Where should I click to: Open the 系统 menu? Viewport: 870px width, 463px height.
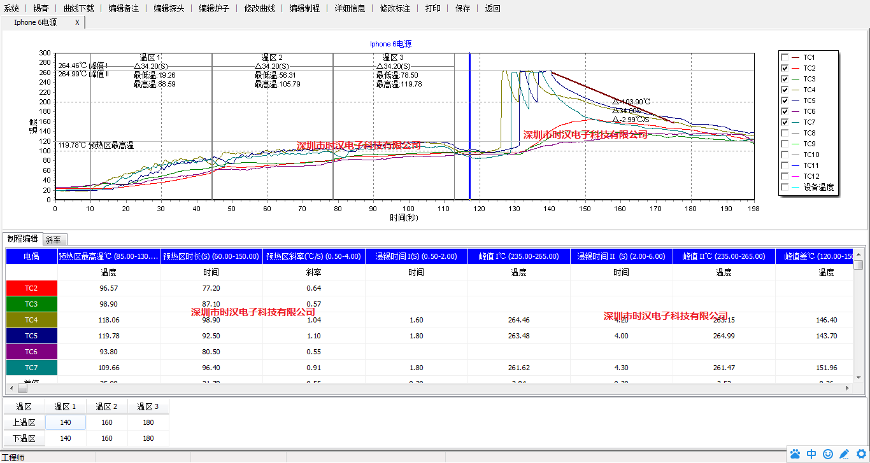tap(11, 8)
